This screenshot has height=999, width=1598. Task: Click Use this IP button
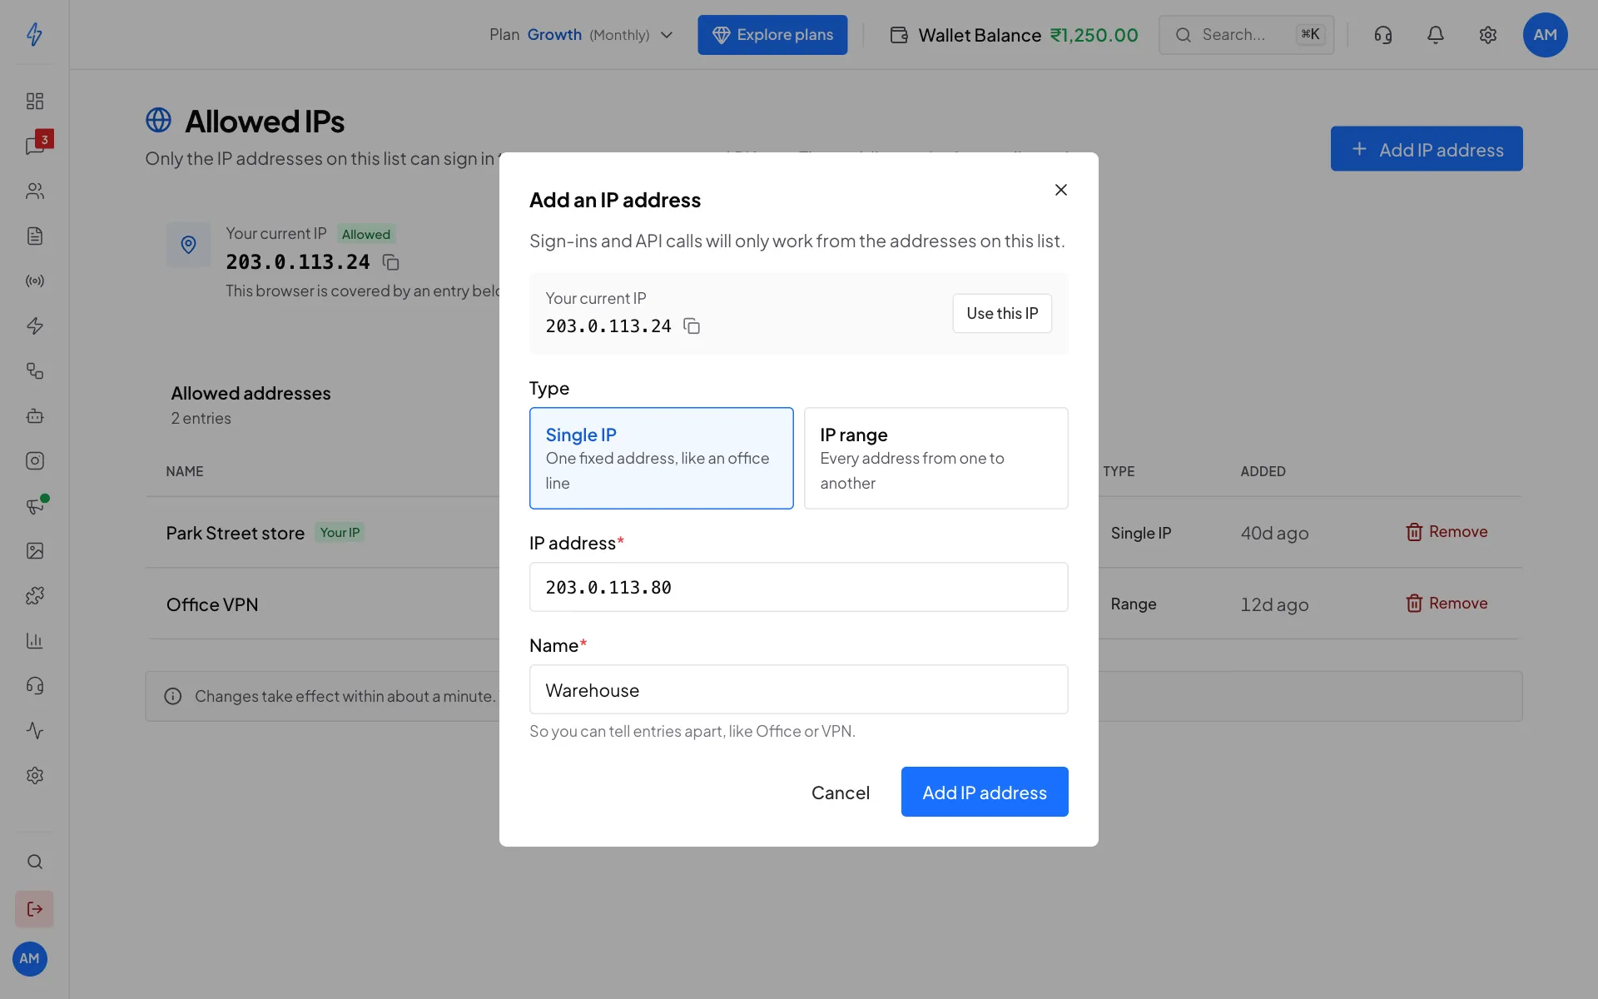pos(1002,314)
